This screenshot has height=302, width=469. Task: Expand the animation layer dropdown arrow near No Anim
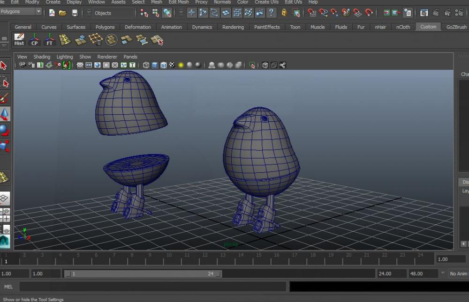point(443,273)
